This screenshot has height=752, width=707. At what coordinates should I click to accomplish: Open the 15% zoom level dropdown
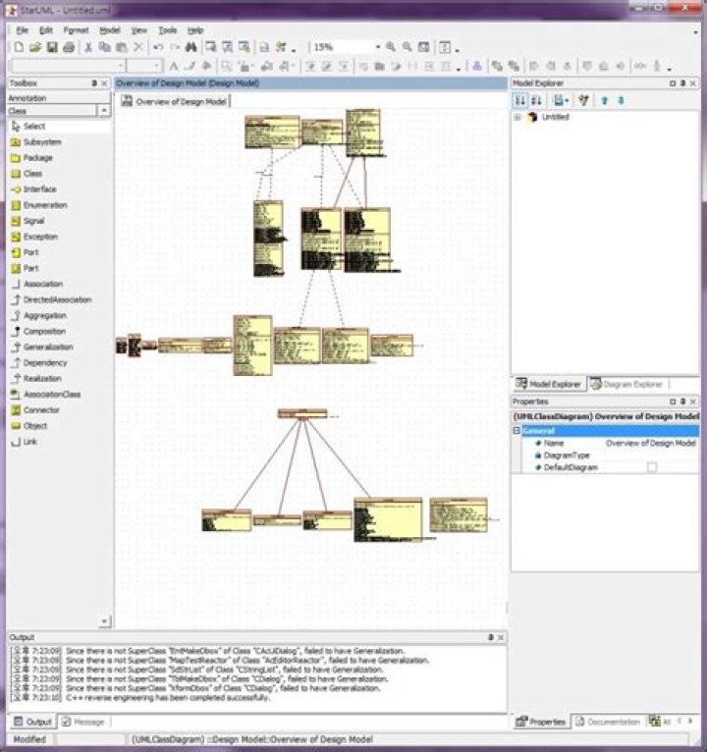(x=377, y=47)
